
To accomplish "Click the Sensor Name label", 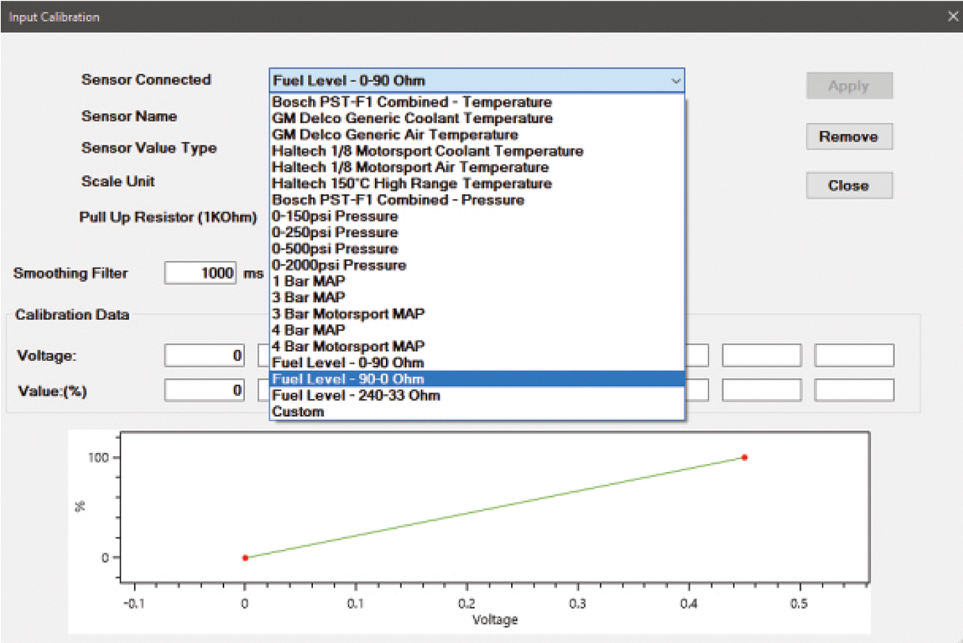I will 129,116.
